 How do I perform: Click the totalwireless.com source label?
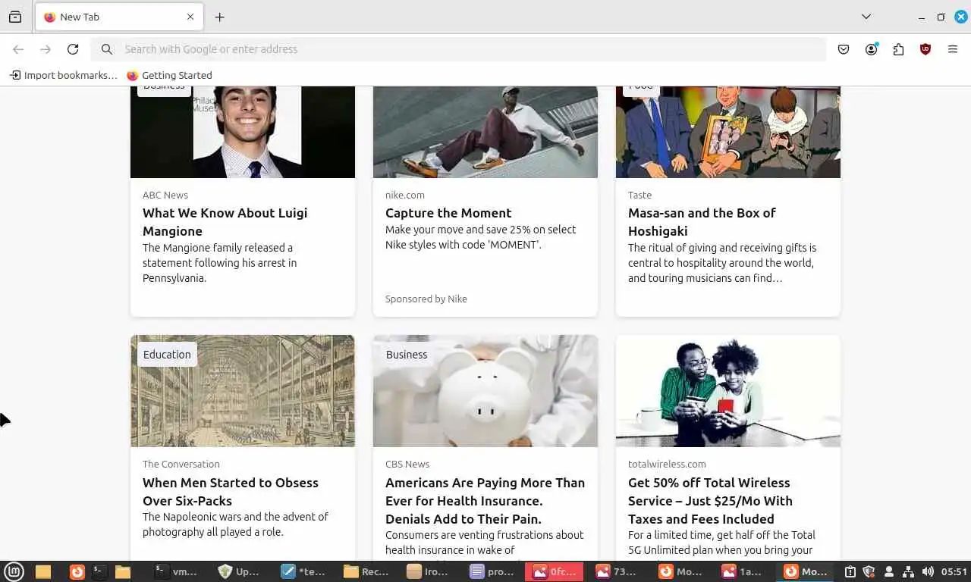(667, 464)
